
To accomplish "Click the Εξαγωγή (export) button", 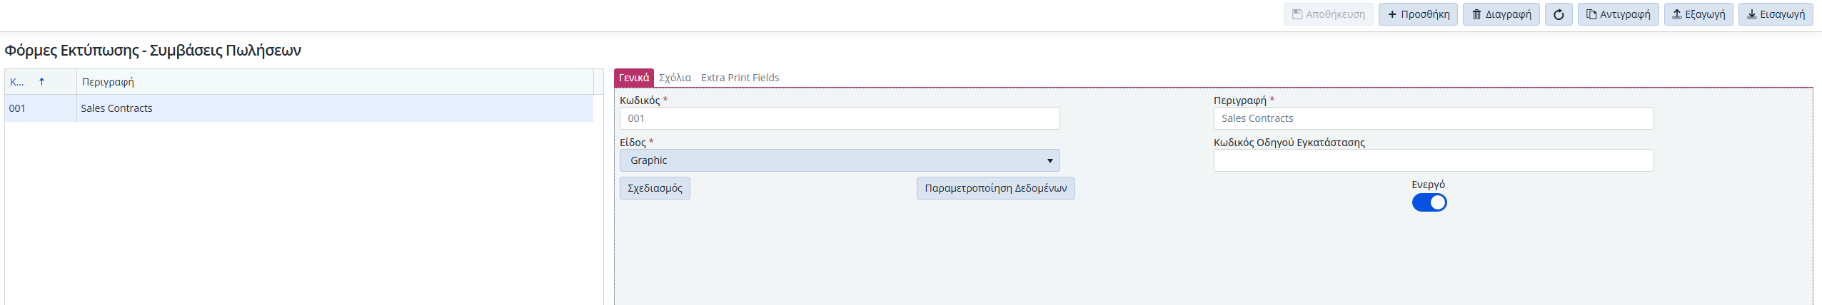I will click(x=1698, y=14).
